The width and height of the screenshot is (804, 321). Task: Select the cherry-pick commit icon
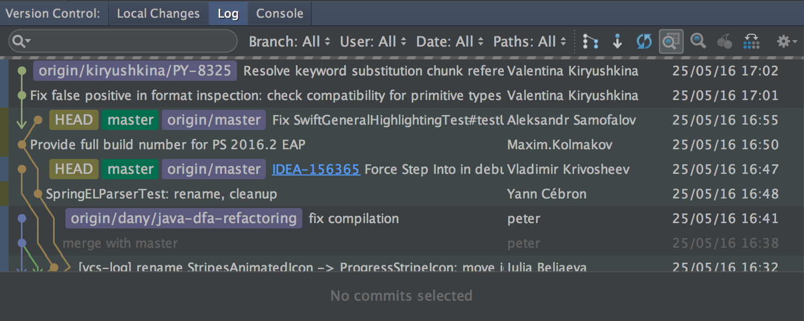(724, 41)
